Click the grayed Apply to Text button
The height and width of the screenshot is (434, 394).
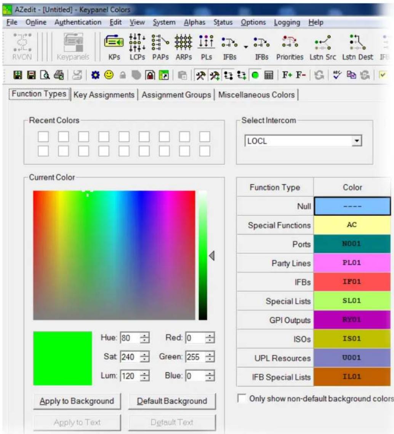77,422
